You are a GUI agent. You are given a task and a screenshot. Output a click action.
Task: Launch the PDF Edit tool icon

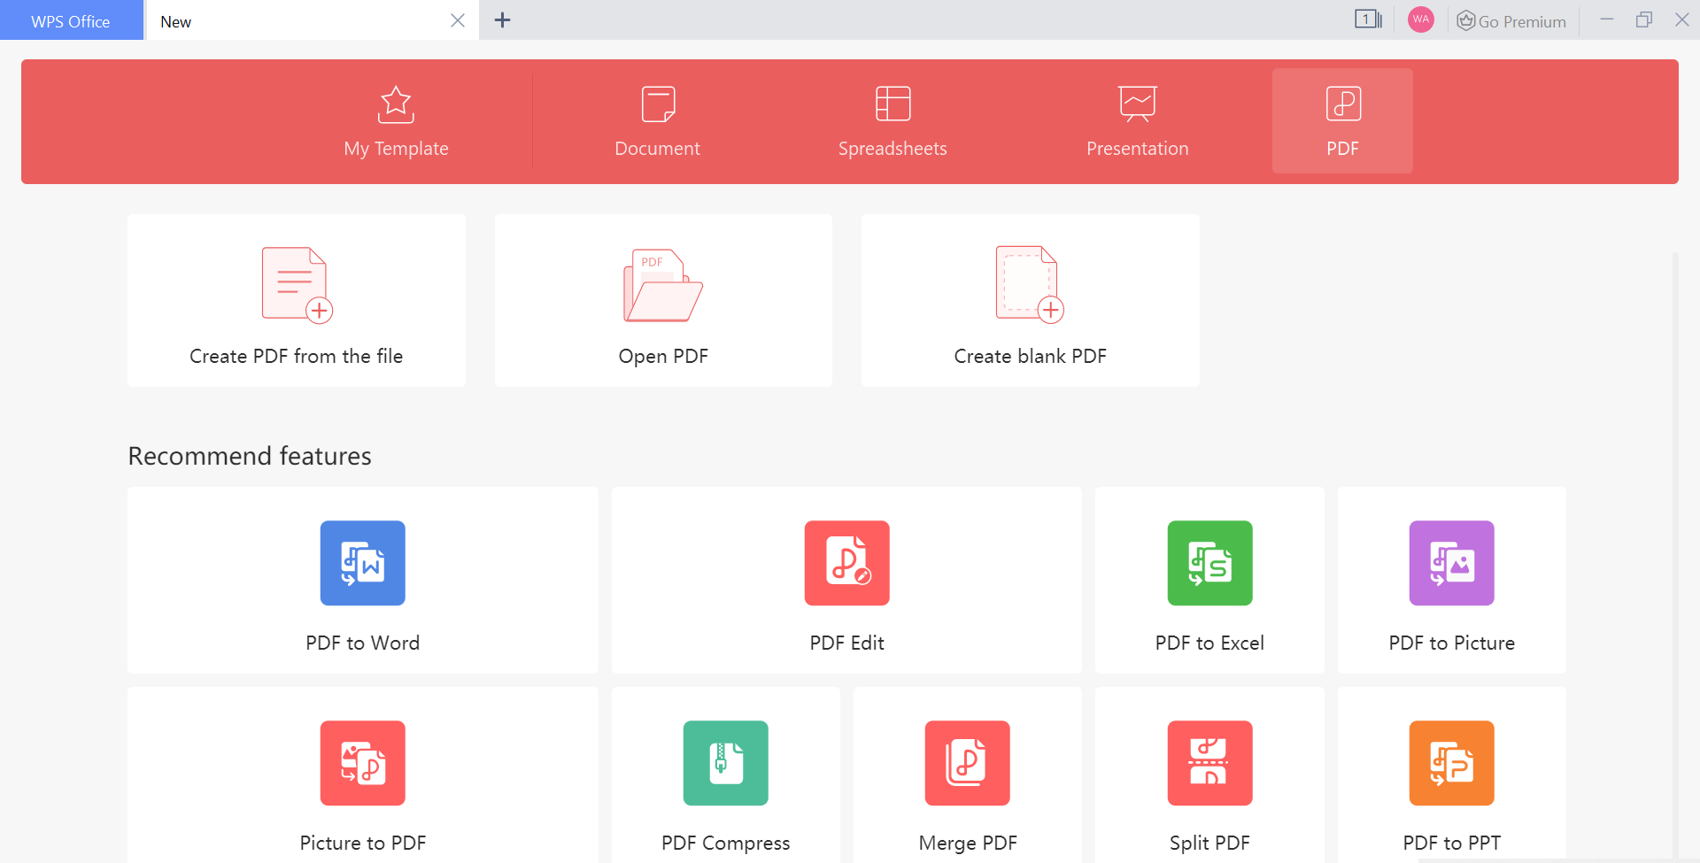[847, 563]
